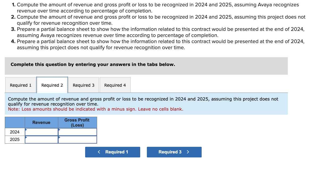
Task: Switch to the Required 4 tab
Action: click(x=115, y=85)
